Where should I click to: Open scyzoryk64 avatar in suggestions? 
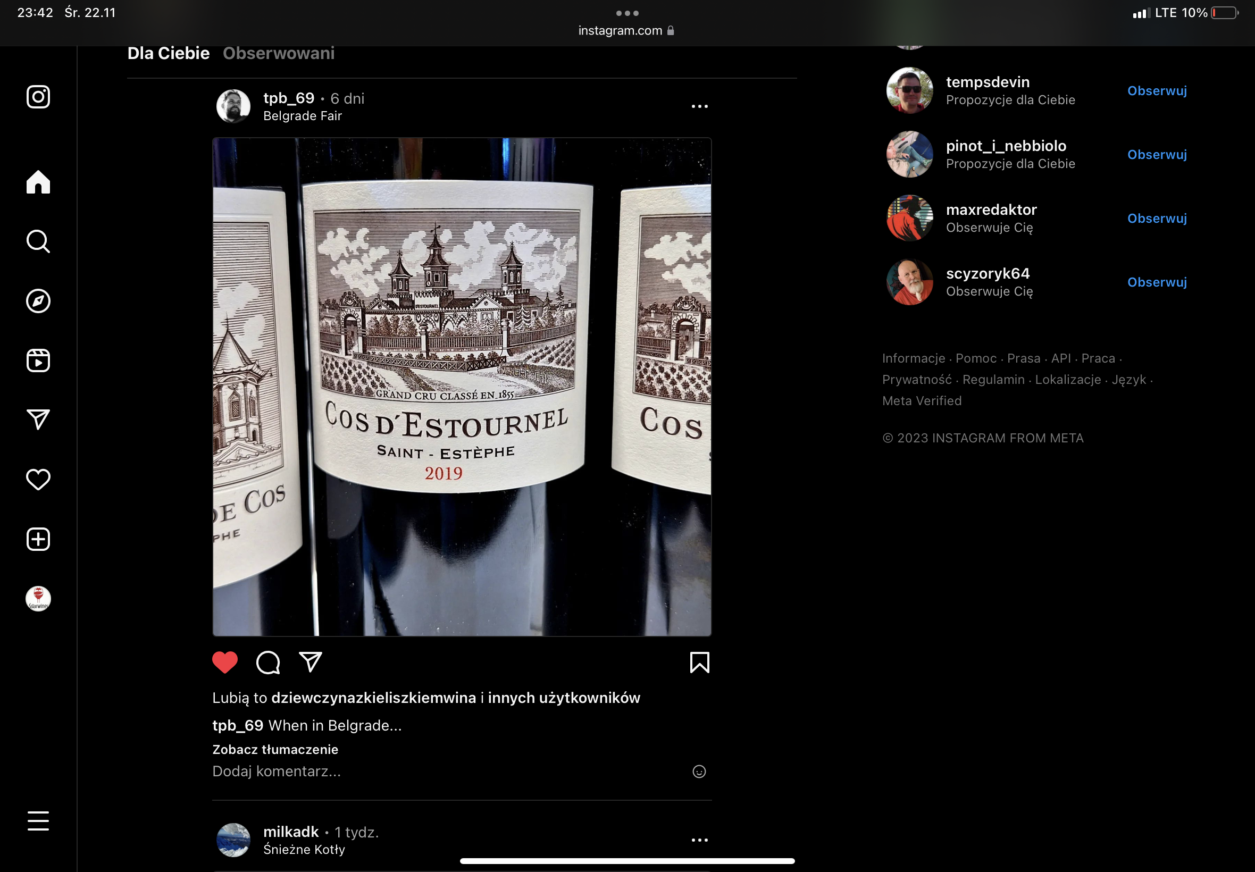pos(909,282)
